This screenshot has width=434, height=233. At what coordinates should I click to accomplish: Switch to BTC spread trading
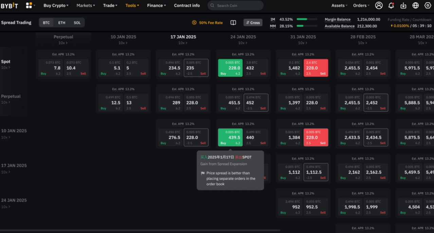(46, 23)
